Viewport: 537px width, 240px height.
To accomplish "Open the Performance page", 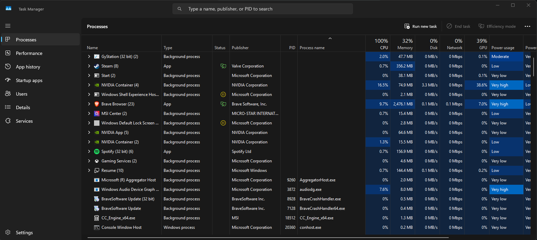I will click(x=41, y=53).
